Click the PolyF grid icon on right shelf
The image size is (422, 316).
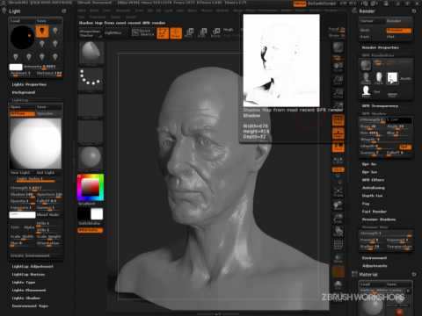click(338, 244)
